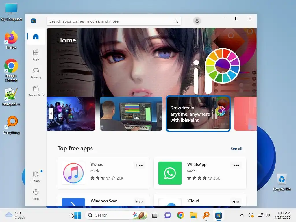Open the weather widget showing Cloudy
Viewport: 296px width, 222px height.
point(16,215)
